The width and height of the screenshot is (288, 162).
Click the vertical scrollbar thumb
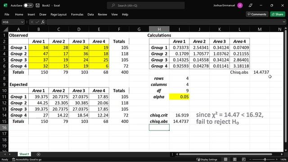(x=286, y=86)
